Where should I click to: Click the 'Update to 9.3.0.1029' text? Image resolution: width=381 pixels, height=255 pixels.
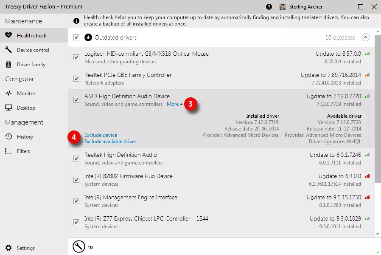click(x=335, y=218)
